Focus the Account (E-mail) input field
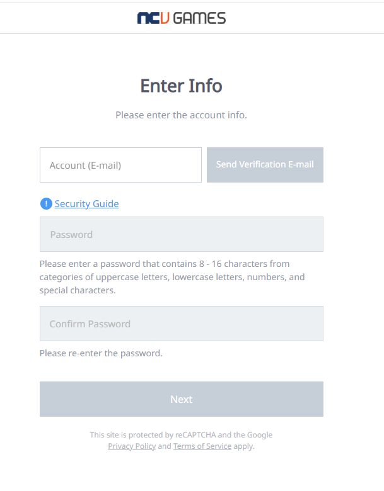Image resolution: width=384 pixels, height=491 pixels. [x=121, y=165]
